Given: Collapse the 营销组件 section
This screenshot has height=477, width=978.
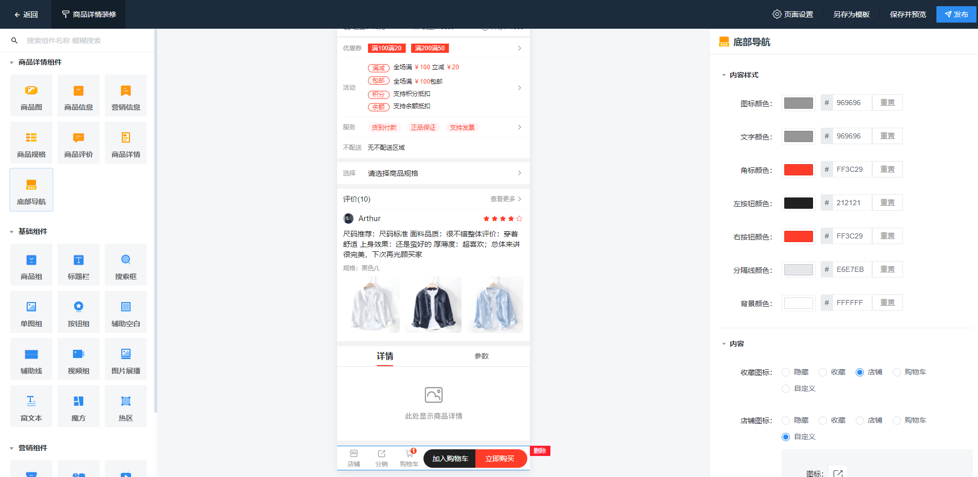Looking at the screenshot, I should coord(11,448).
